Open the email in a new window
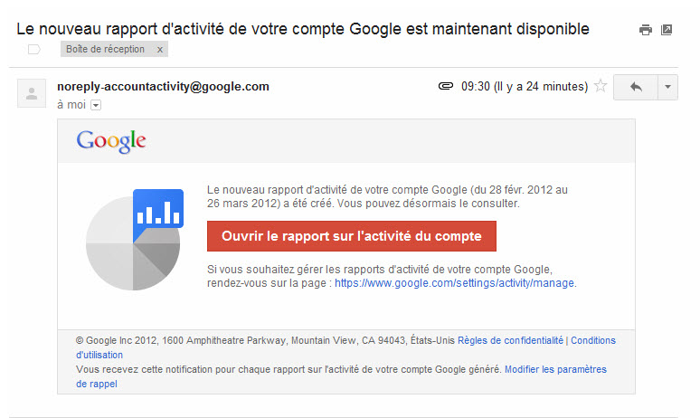This screenshot has height=418, width=700. coord(667,30)
